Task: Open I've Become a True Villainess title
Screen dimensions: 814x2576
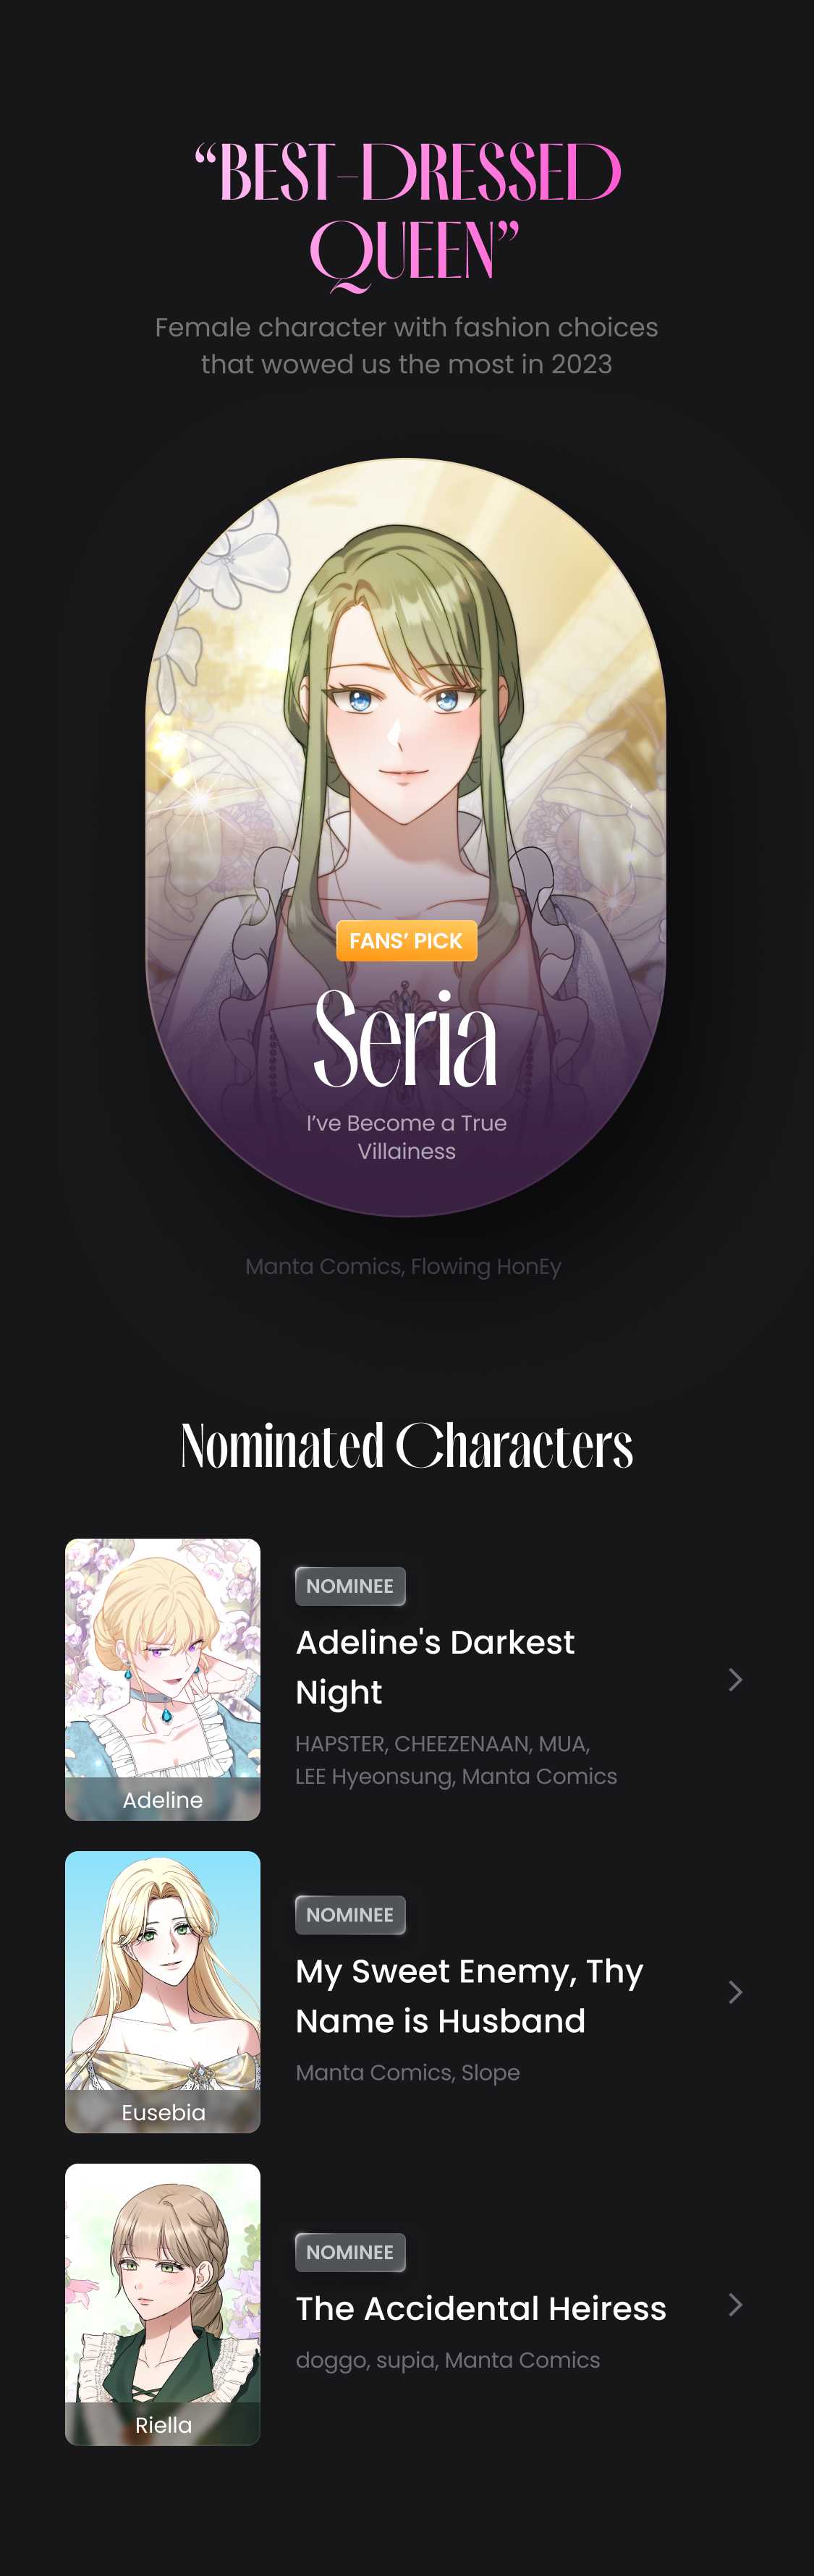Action: point(406,1137)
